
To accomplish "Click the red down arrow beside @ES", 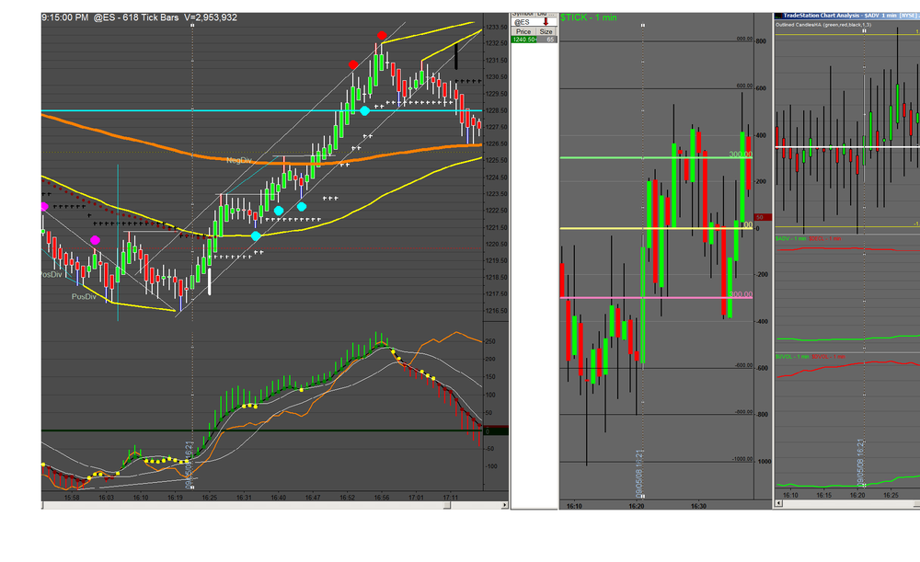I will 546,22.
